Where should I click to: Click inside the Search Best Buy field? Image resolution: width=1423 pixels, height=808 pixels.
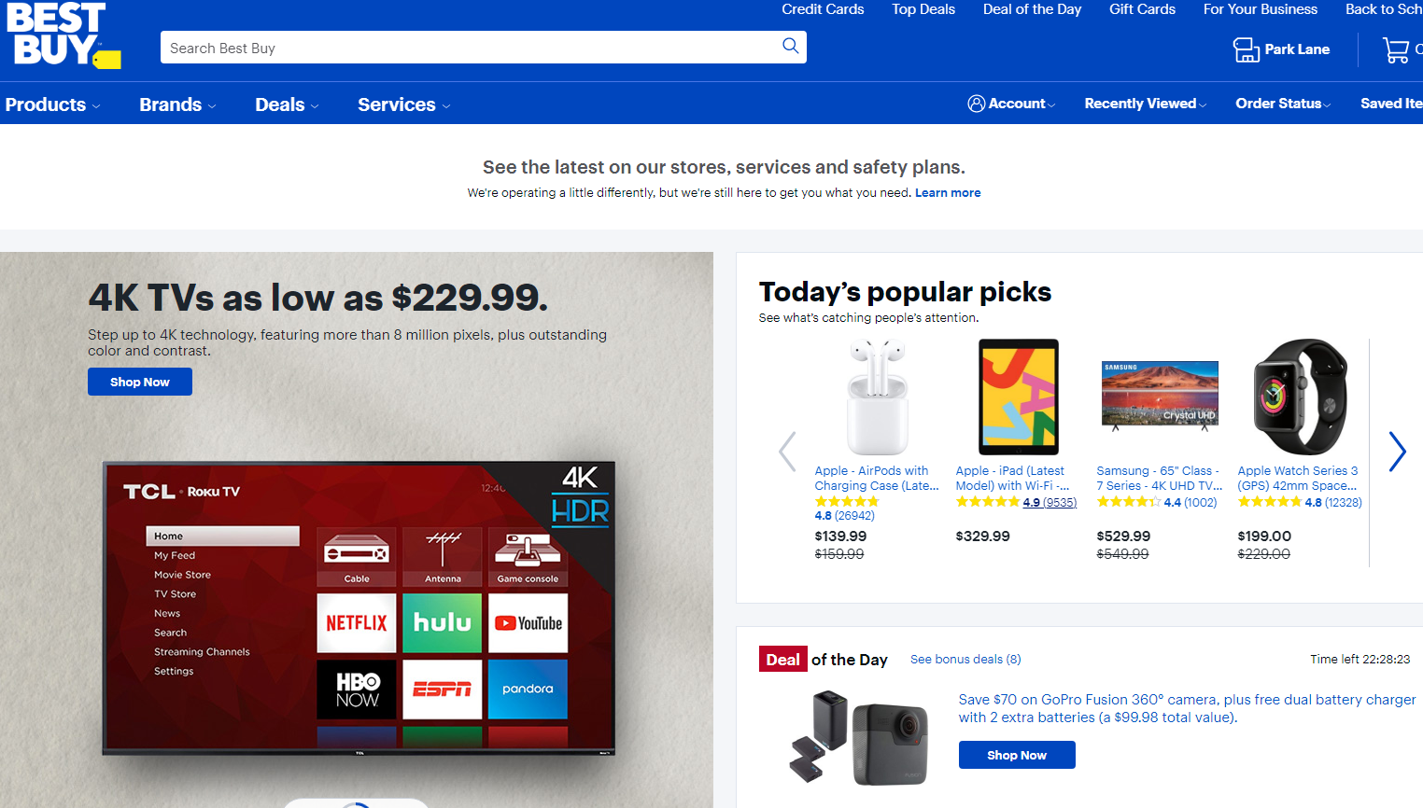coord(467,48)
